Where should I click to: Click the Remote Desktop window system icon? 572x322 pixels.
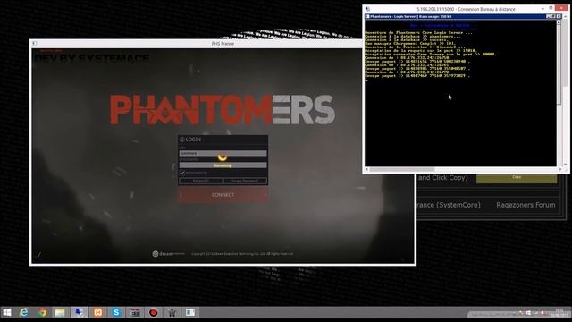(367, 9)
